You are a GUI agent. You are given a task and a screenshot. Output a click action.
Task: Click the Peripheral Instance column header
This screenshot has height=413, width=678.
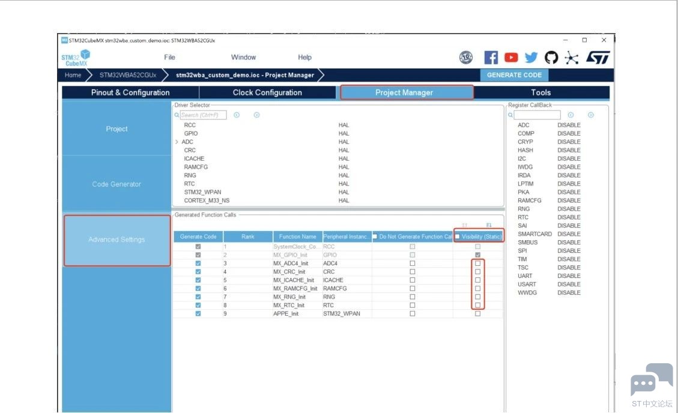point(347,237)
